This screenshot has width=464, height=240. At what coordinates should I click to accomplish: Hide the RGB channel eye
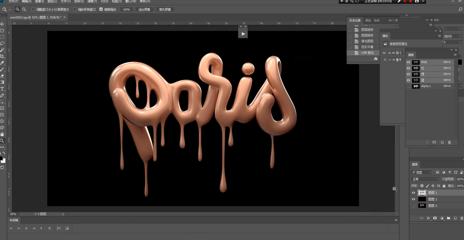[x=409, y=62]
